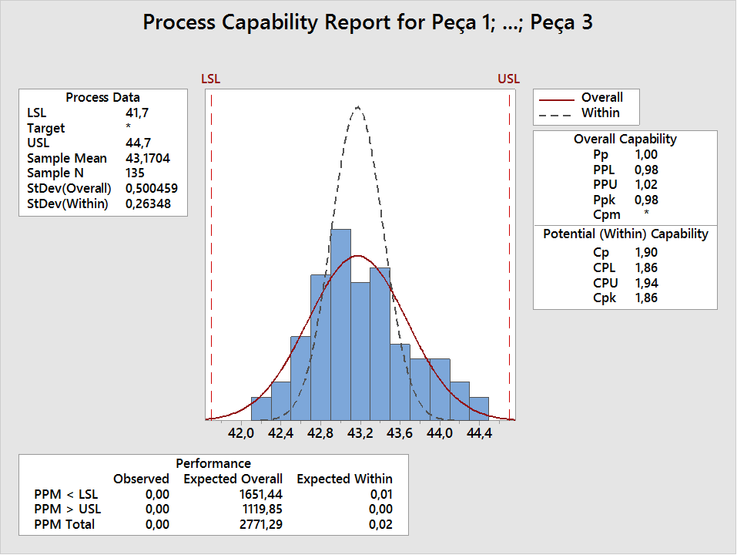Click the CPU value 1,94
737x555 pixels.
tap(645, 283)
